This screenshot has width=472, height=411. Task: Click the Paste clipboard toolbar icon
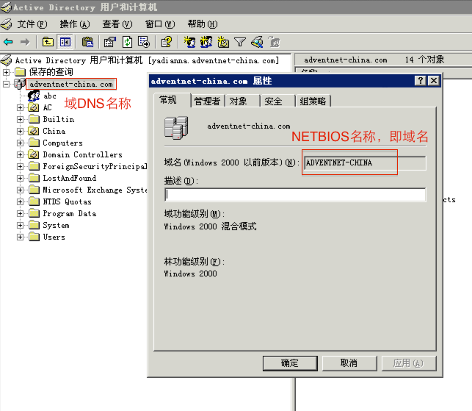tap(87, 42)
